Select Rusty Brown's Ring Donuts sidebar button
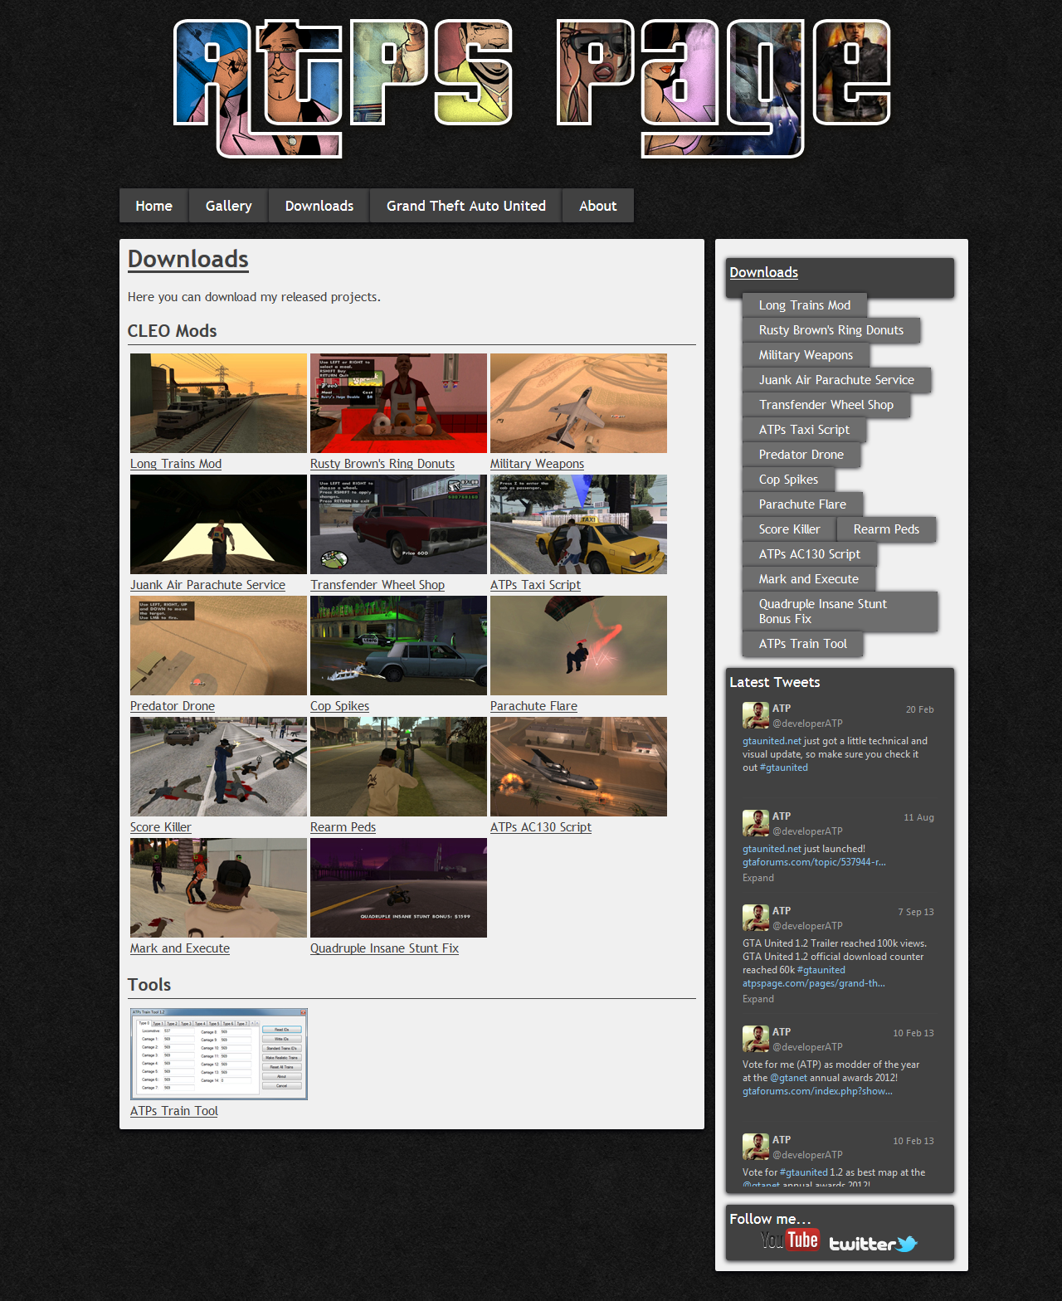Image resolution: width=1062 pixels, height=1301 pixels. [831, 330]
